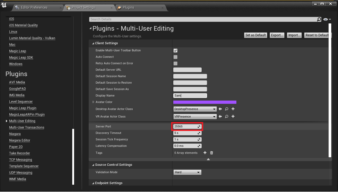Add a new Tags array element

[205, 153]
